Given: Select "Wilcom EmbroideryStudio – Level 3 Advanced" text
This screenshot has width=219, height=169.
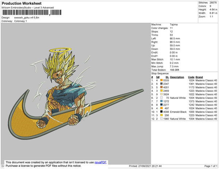Looking at the screenshot, I should pyautogui.click(x=28, y=8).
